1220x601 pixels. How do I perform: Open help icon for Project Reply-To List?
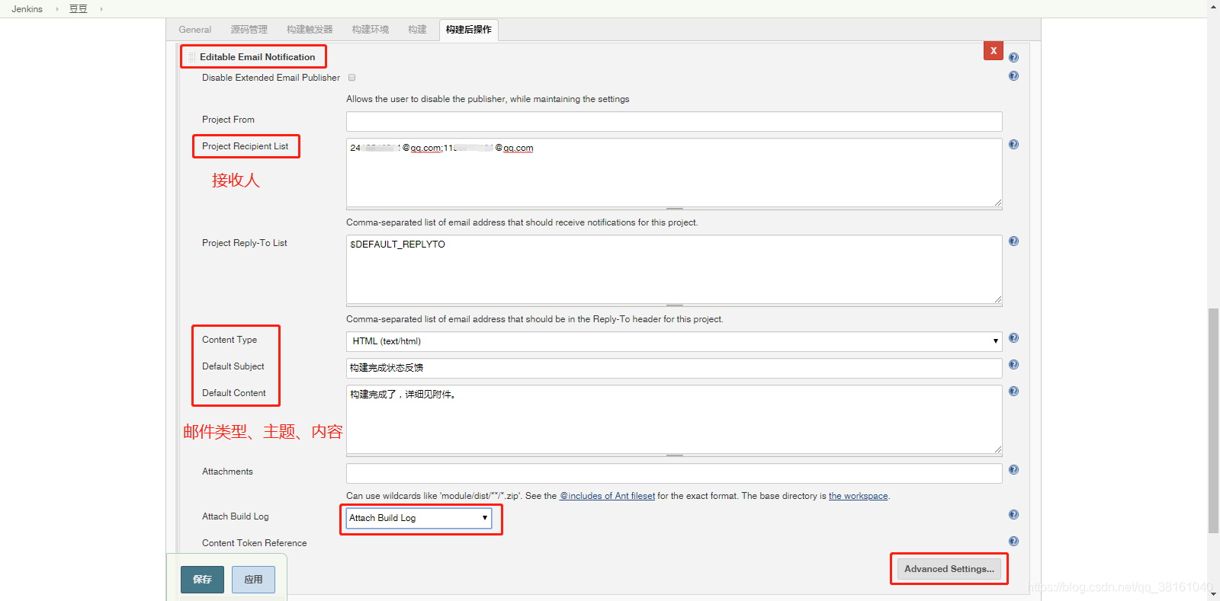point(1013,241)
